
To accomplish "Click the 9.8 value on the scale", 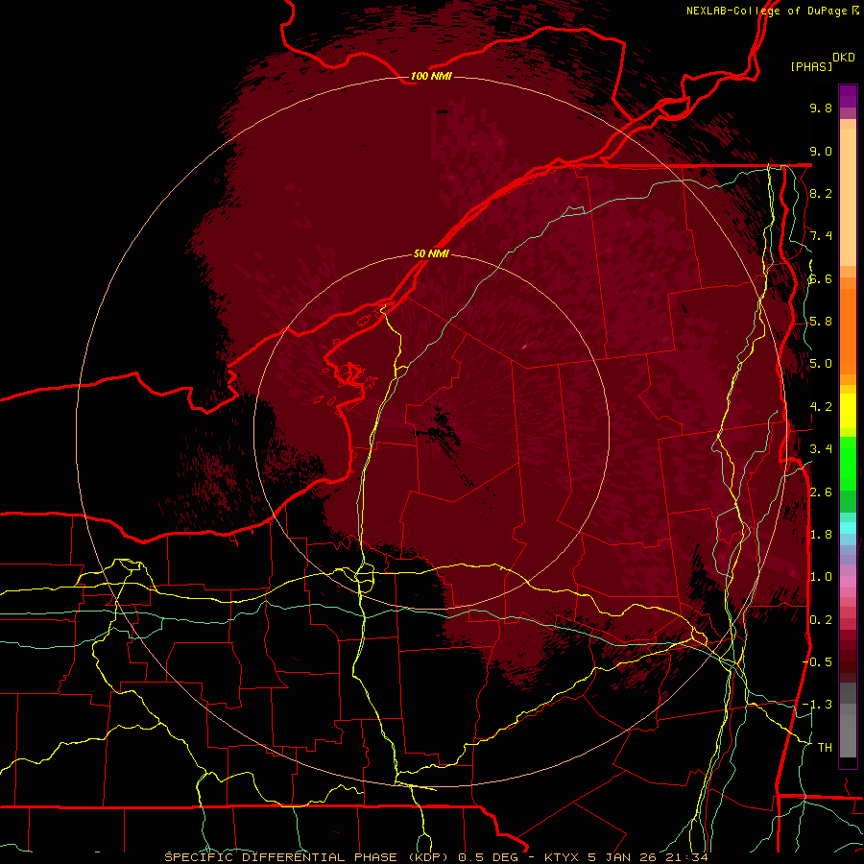I will point(821,108).
